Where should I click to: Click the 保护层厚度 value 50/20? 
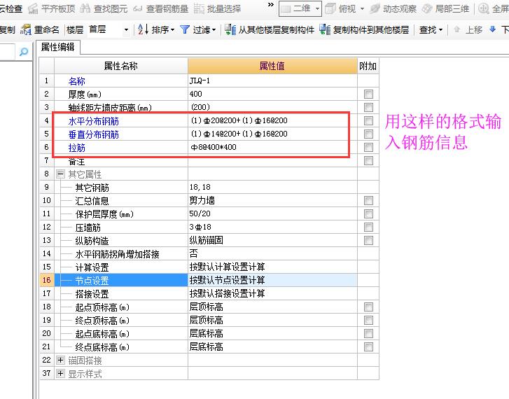(272, 214)
